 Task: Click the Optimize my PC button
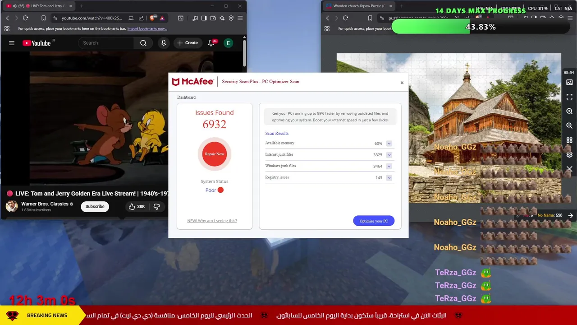pyautogui.click(x=374, y=221)
